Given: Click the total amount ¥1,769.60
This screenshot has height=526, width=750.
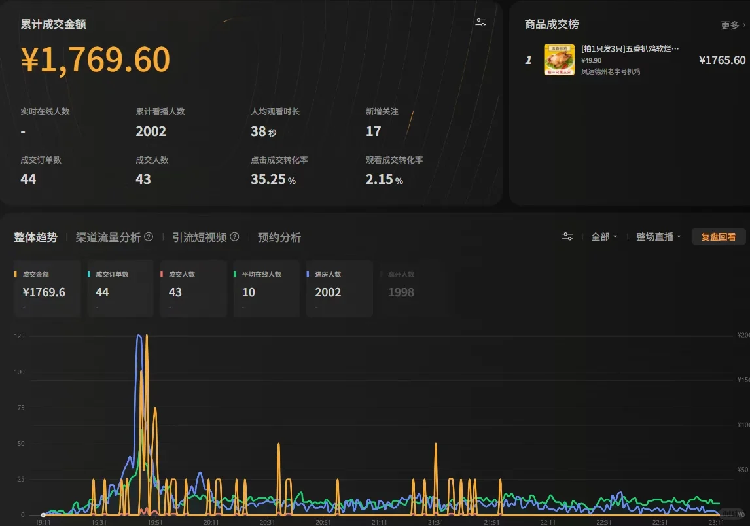Looking at the screenshot, I should (x=96, y=60).
